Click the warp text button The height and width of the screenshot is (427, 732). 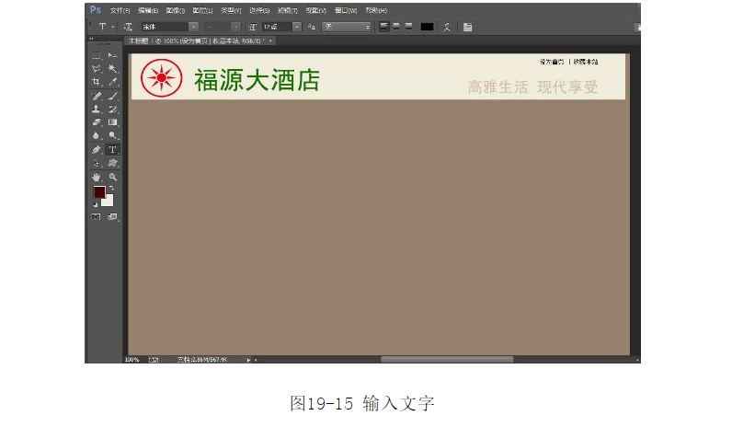tap(448, 27)
